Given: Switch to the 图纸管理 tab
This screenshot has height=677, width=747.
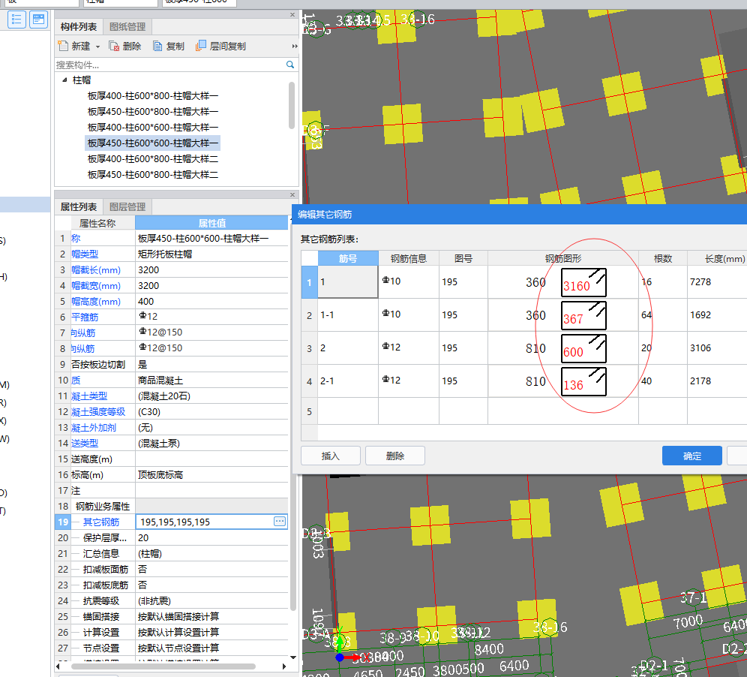Looking at the screenshot, I should click(127, 26).
